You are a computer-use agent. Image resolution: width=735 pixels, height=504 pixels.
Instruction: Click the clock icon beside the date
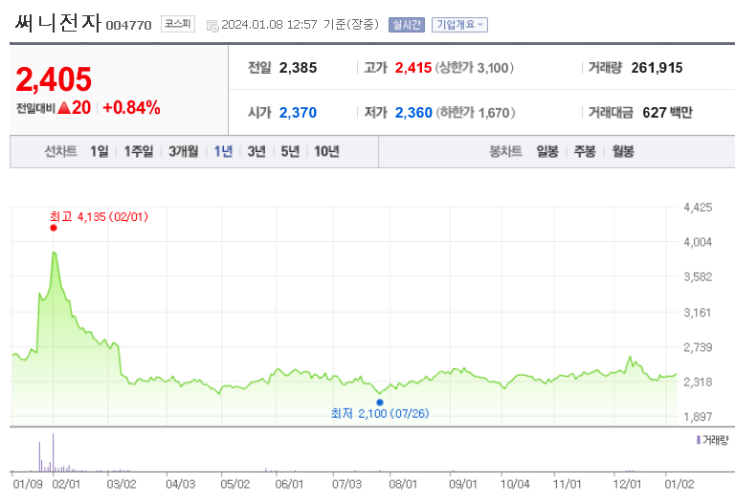pyautogui.click(x=212, y=26)
